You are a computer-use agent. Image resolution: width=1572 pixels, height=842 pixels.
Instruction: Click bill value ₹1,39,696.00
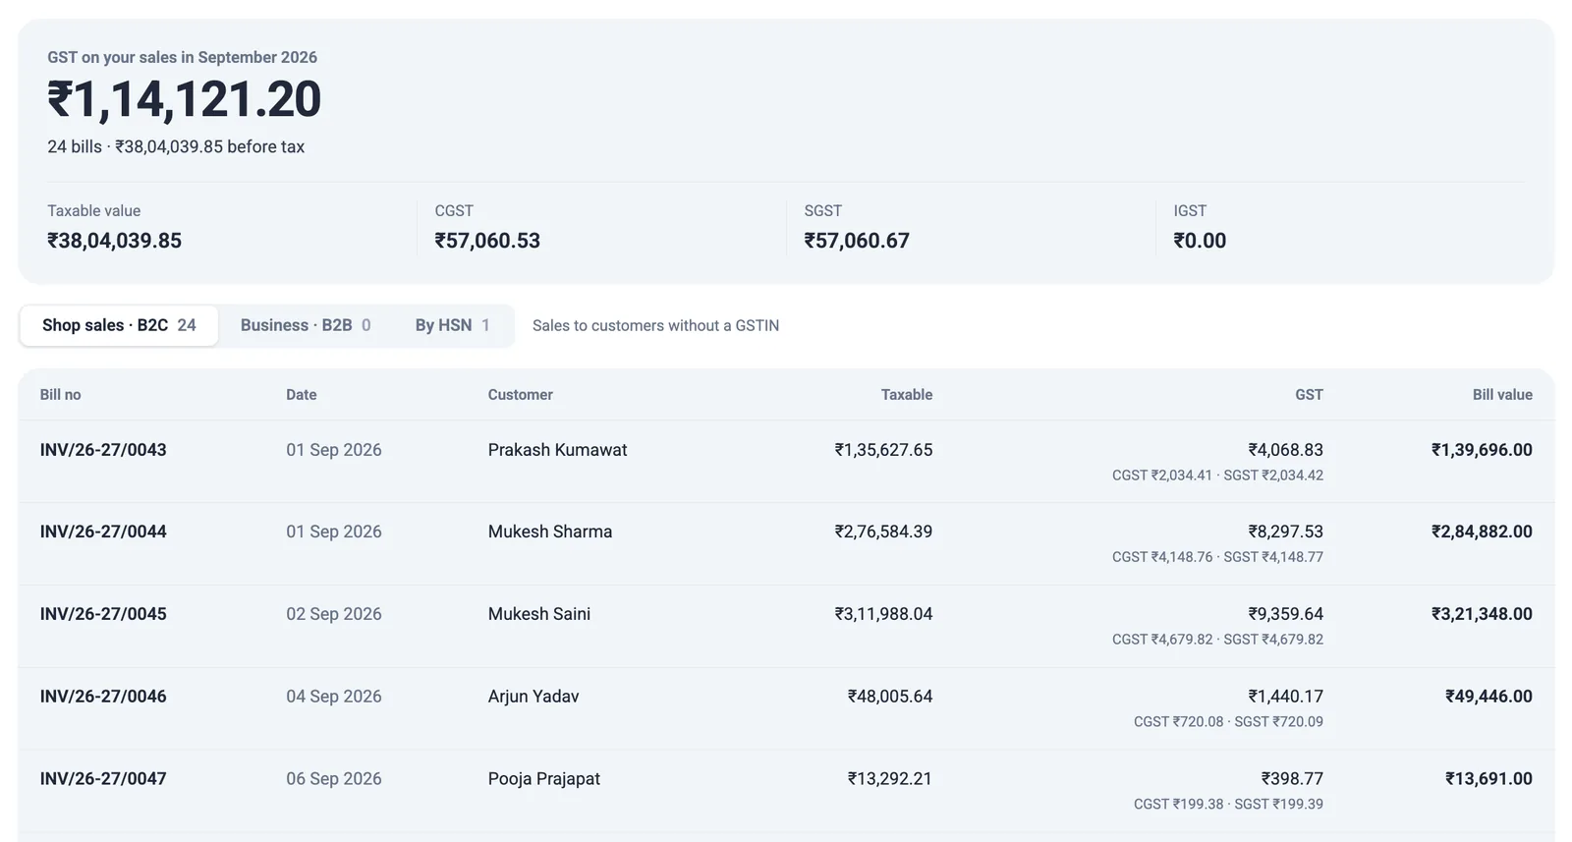pyautogui.click(x=1482, y=450)
